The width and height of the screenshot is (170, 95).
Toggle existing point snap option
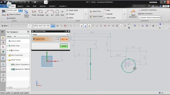click(125, 26)
